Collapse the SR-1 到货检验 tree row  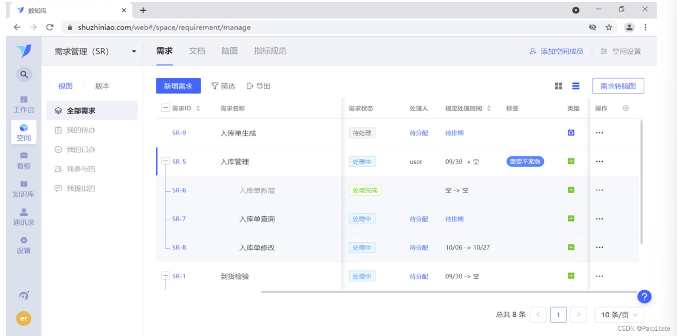(x=165, y=276)
